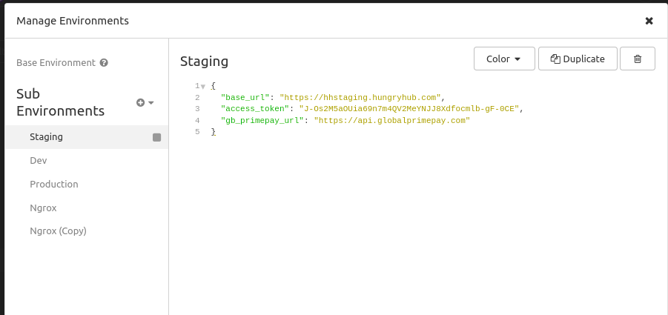Click the closing brace on line 5

[213, 131]
